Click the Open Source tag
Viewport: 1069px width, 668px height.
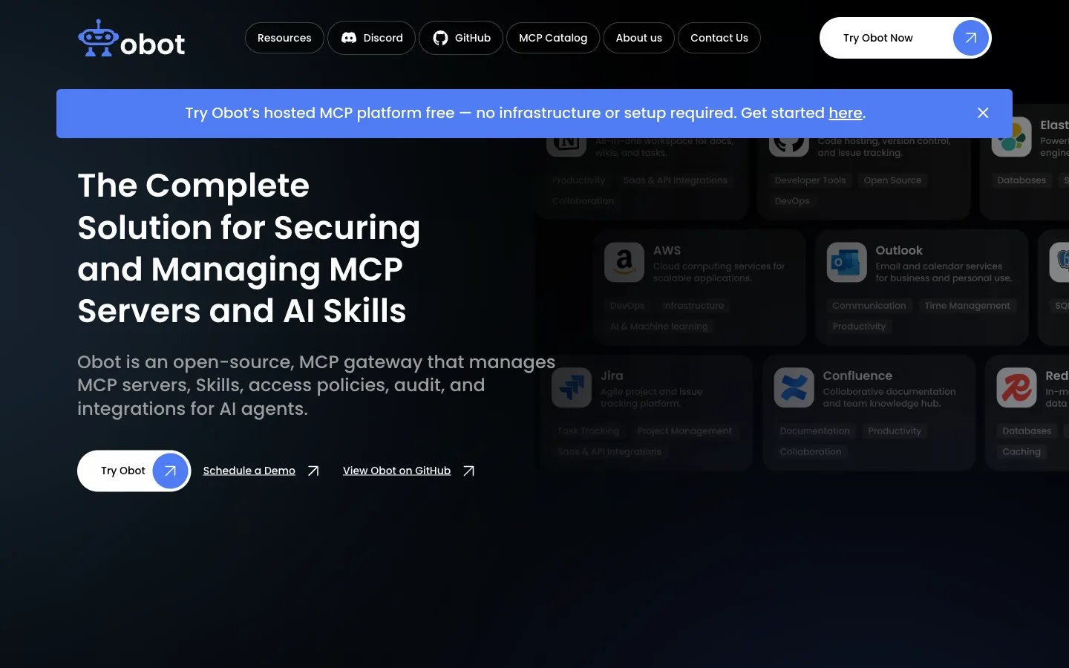click(x=892, y=180)
